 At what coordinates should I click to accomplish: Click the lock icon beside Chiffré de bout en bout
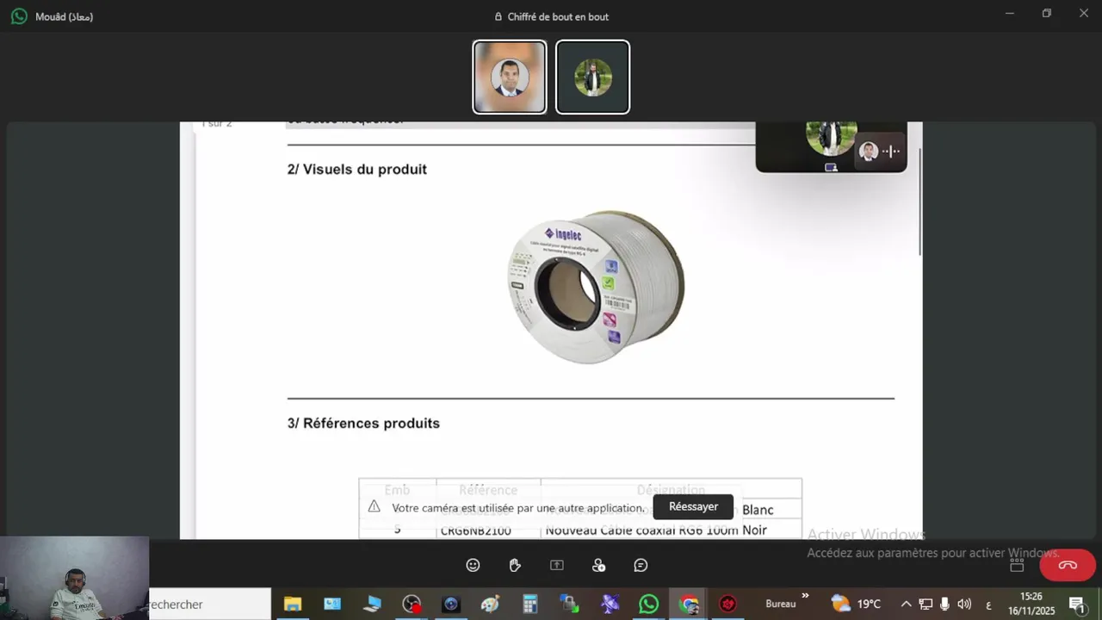pyautogui.click(x=498, y=16)
